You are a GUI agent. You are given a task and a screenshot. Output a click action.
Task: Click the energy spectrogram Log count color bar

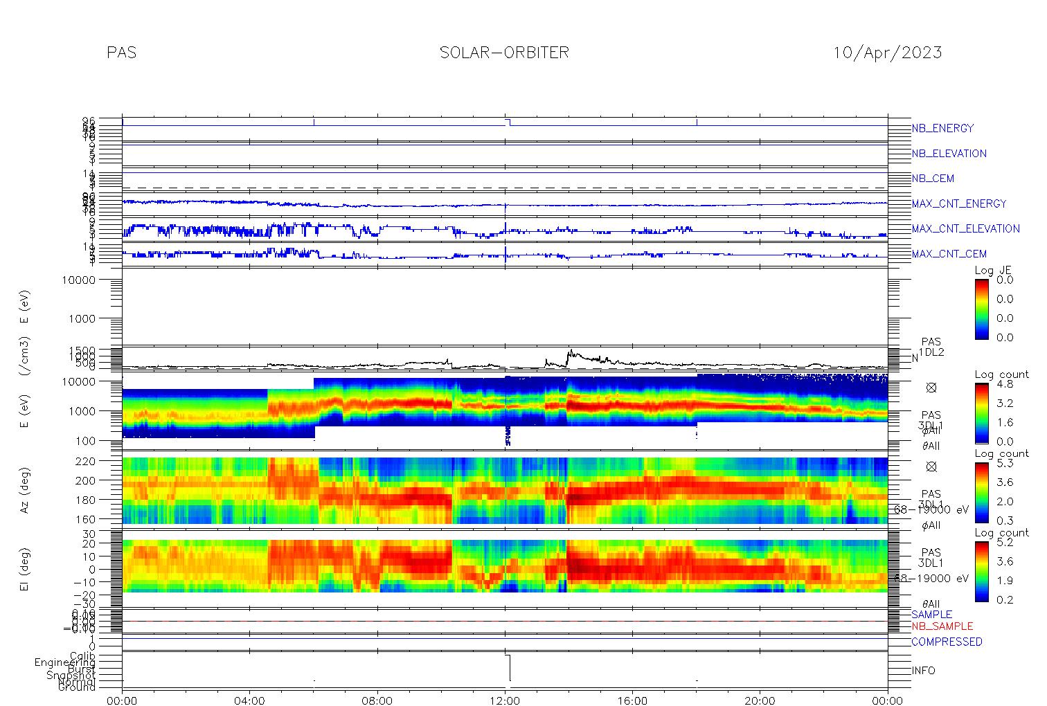tap(981, 413)
